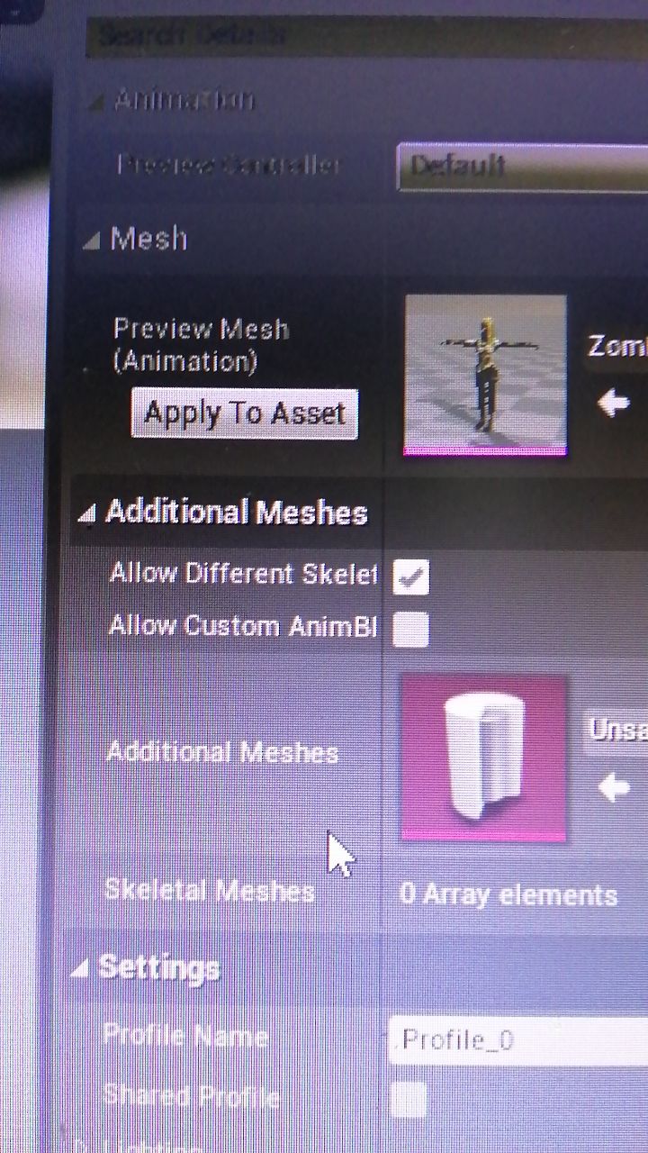
Task: Collapse the Animation section
Action: pos(96,101)
